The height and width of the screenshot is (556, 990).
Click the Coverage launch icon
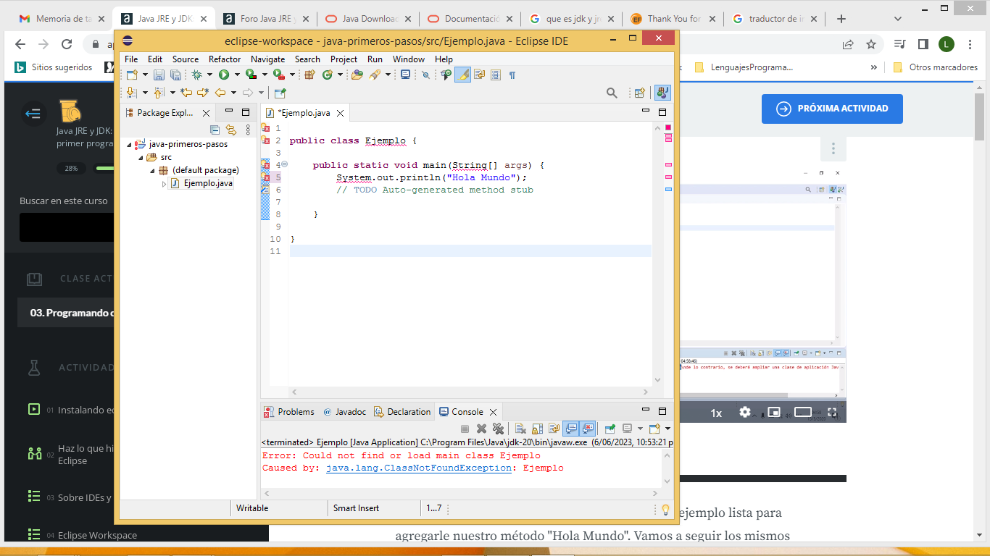[251, 75]
